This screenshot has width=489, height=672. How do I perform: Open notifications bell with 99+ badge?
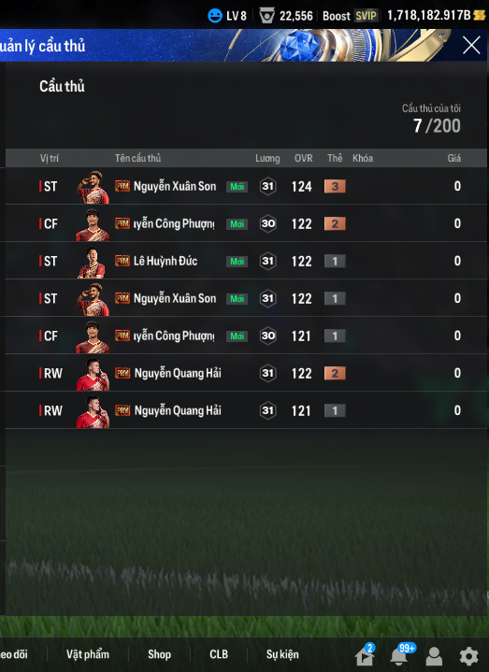(399, 655)
